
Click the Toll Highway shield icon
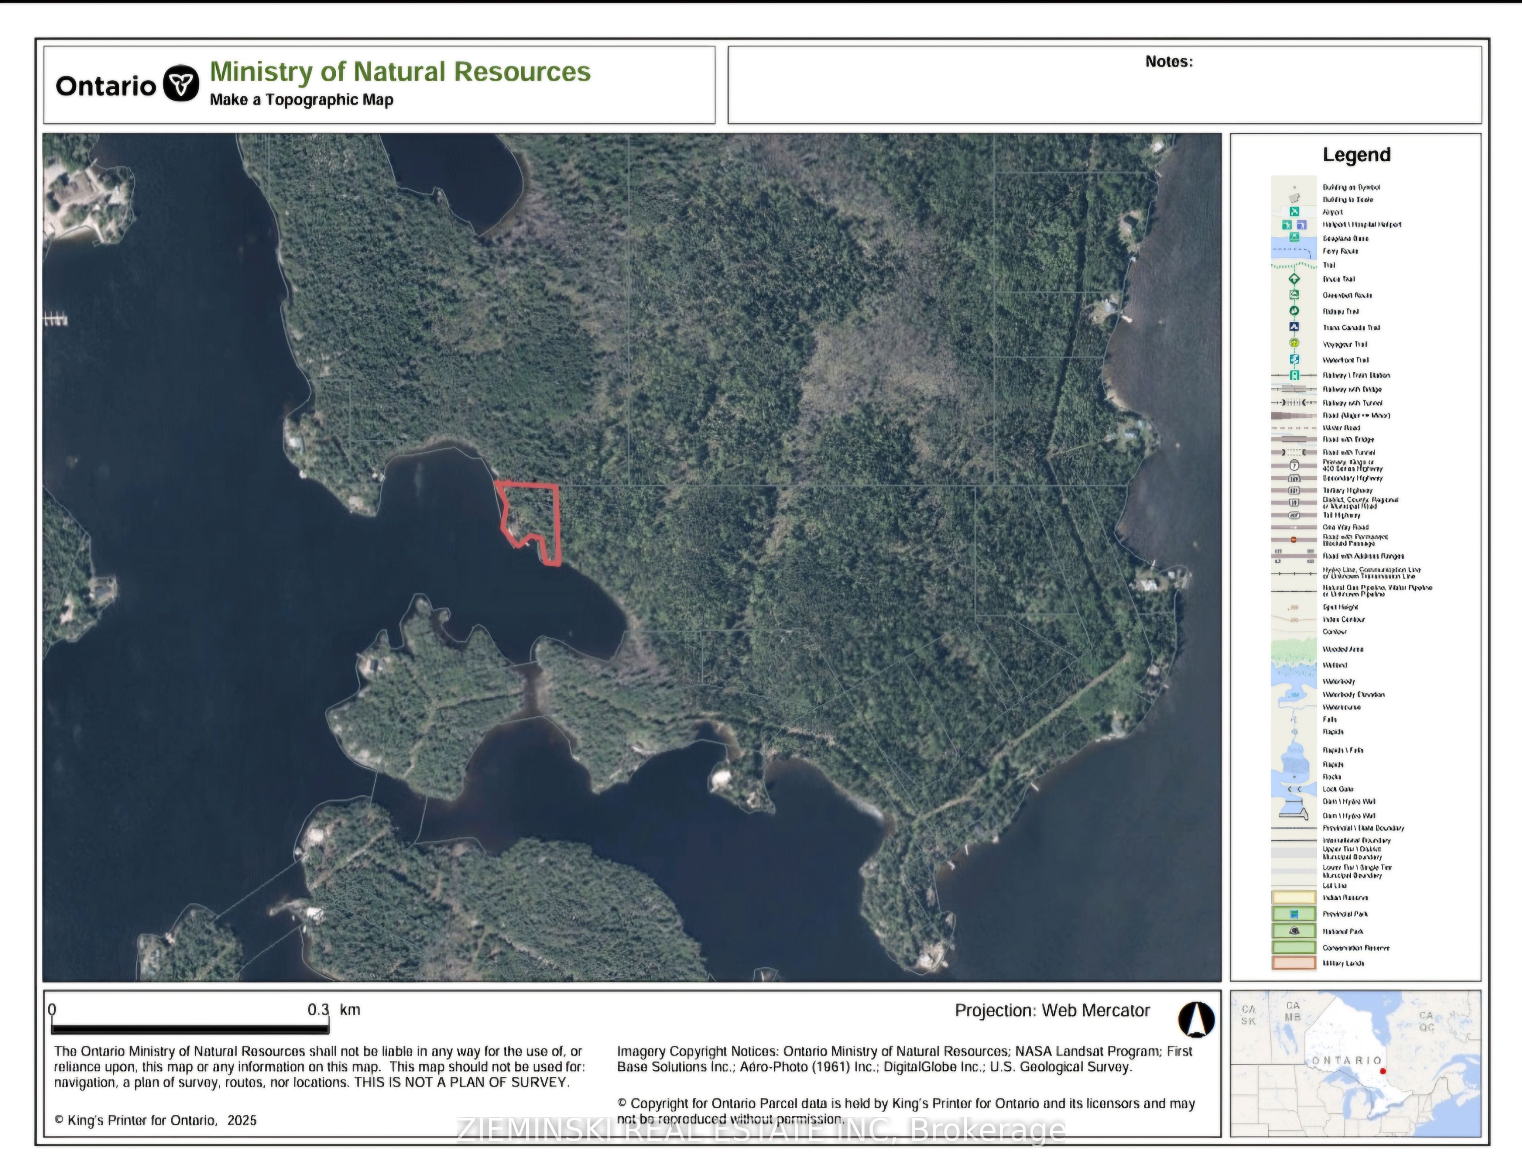click(1294, 516)
